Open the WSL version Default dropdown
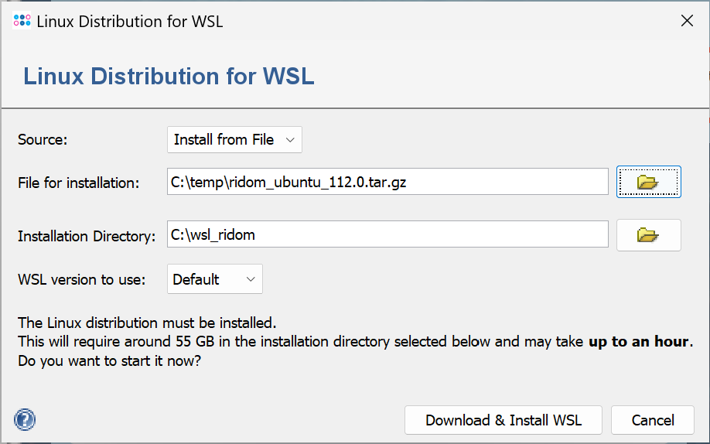 click(215, 279)
